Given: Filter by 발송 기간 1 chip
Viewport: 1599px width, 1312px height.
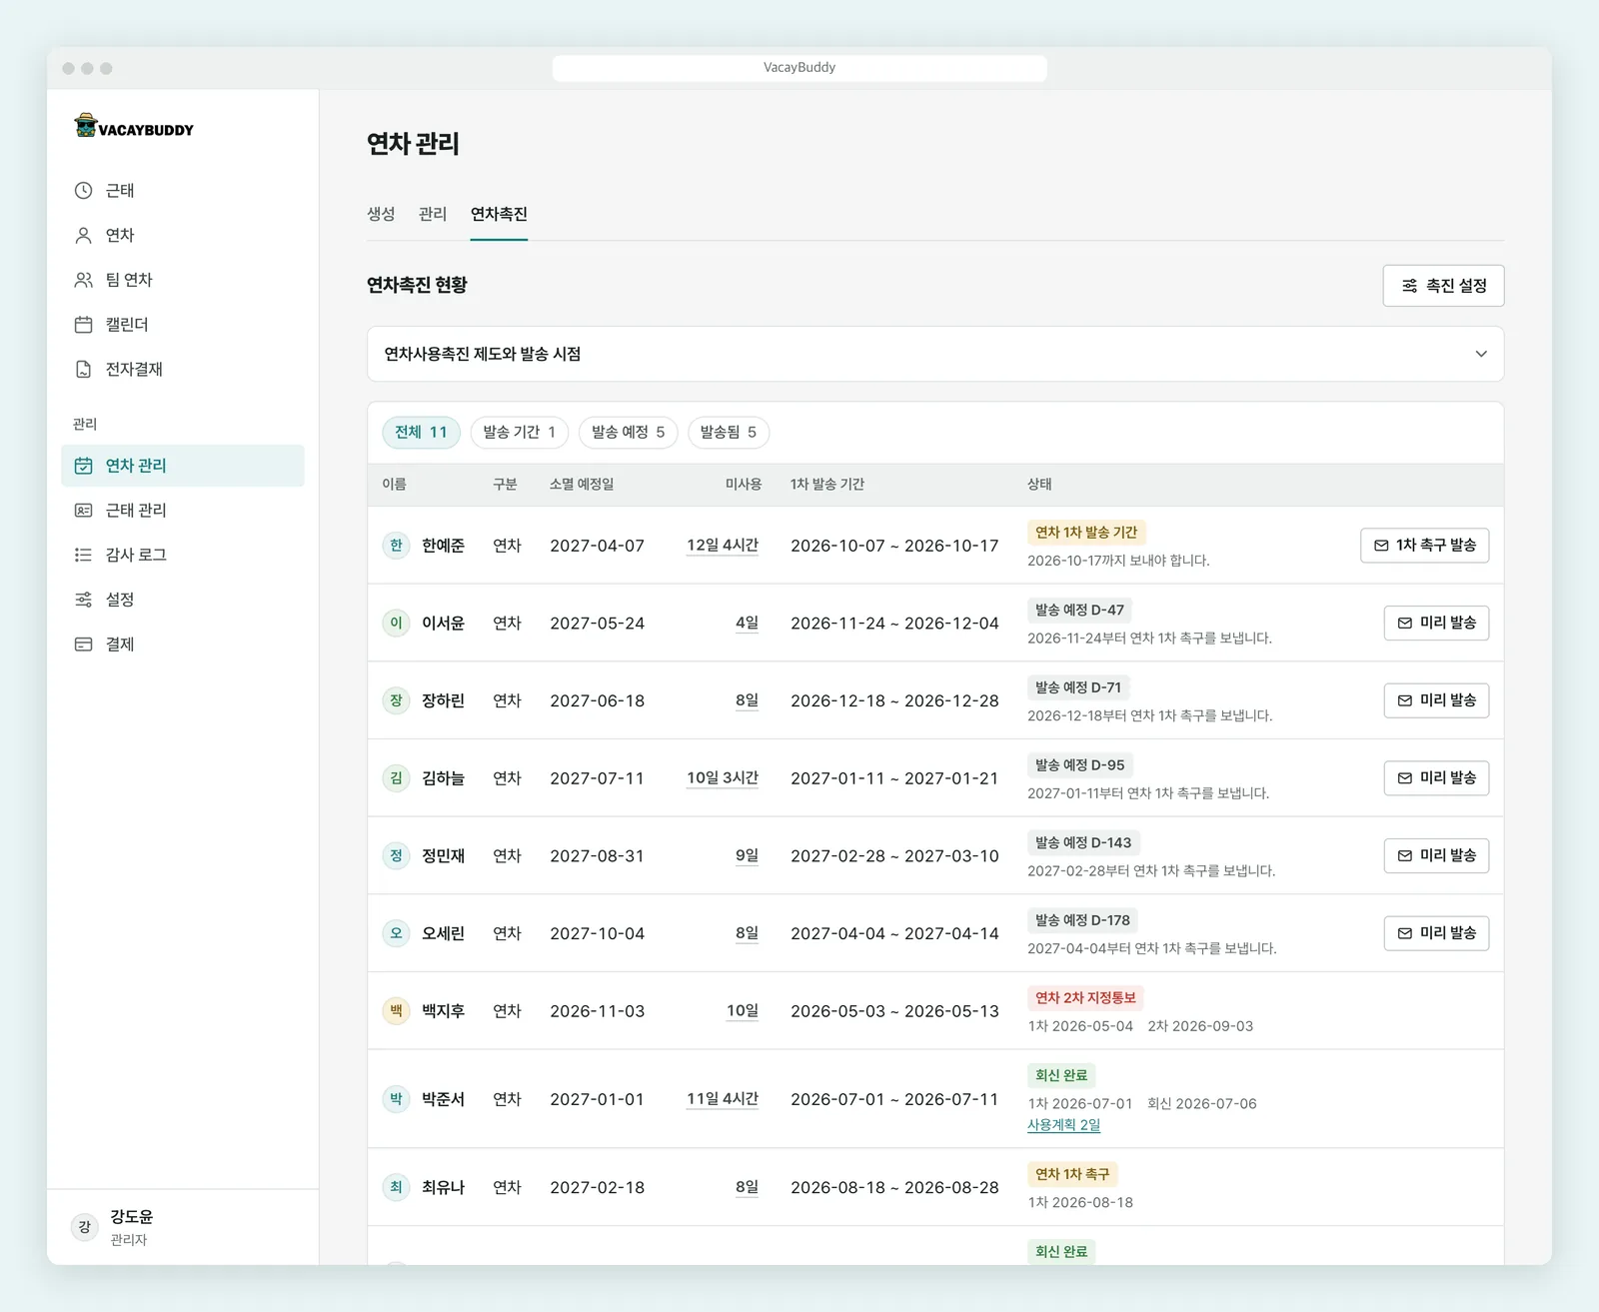Looking at the screenshot, I should point(520,433).
